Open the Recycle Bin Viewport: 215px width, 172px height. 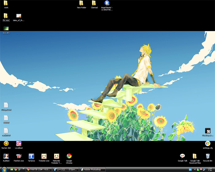point(208,158)
